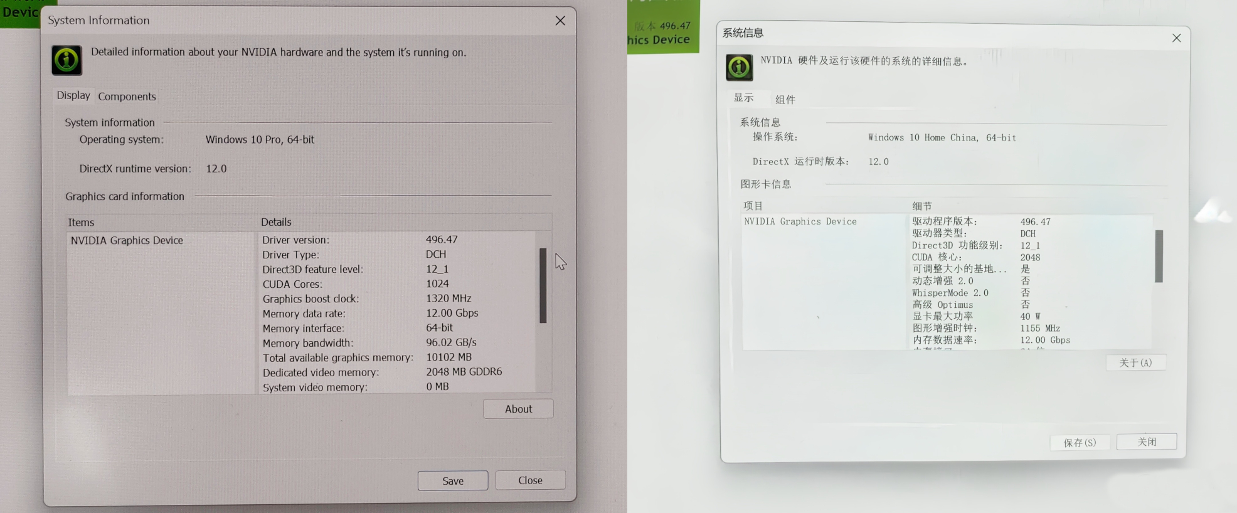The image size is (1237, 513).
Task: Click the text Windows 10 Home China, 64-bit
Action: click(x=942, y=138)
